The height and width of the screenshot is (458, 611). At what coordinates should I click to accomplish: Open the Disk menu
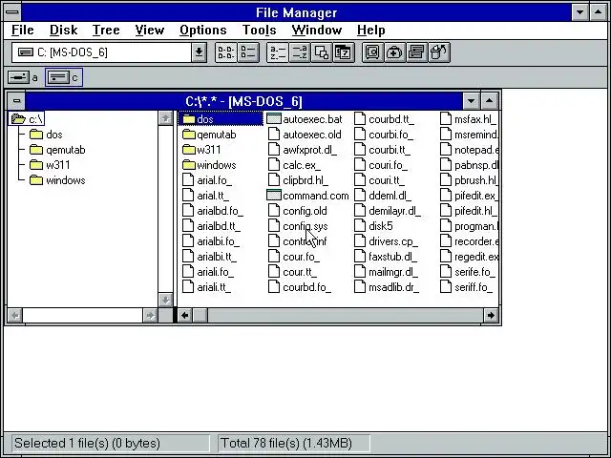[64, 30]
